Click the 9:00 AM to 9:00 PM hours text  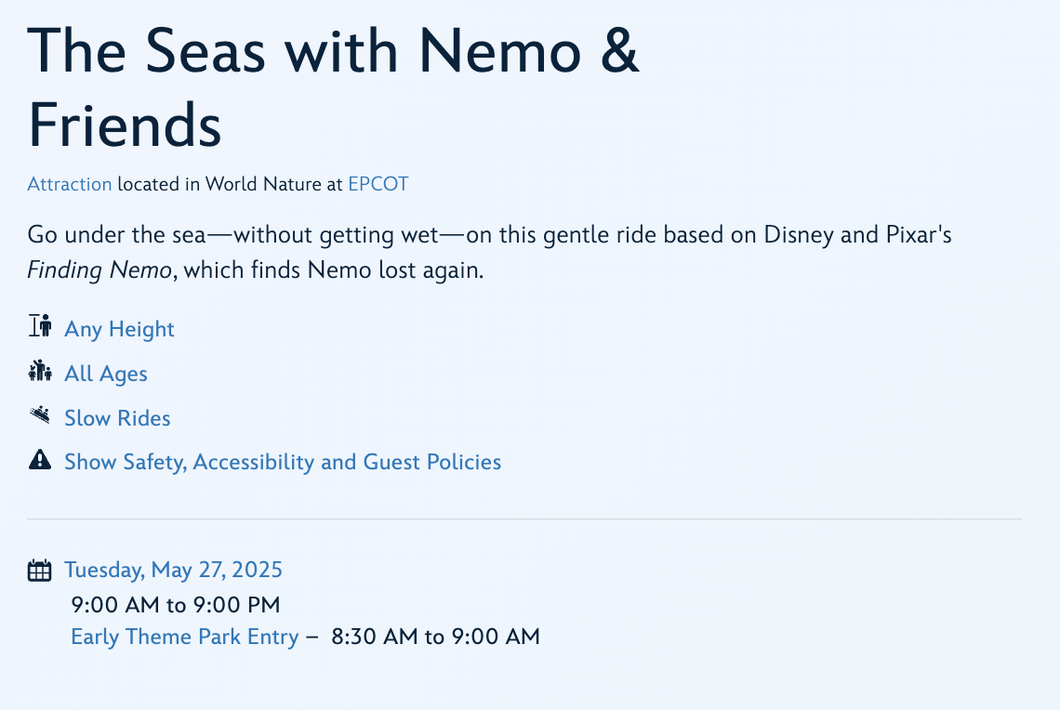[x=176, y=605]
